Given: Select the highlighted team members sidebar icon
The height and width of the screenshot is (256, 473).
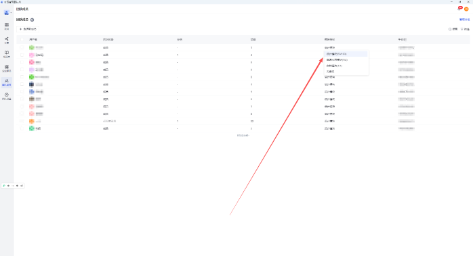Looking at the screenshot, I should pos(7,82).
